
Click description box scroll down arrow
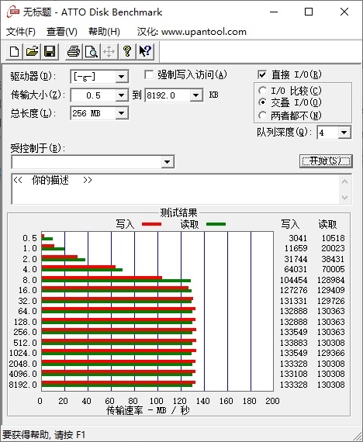point(344,197)
